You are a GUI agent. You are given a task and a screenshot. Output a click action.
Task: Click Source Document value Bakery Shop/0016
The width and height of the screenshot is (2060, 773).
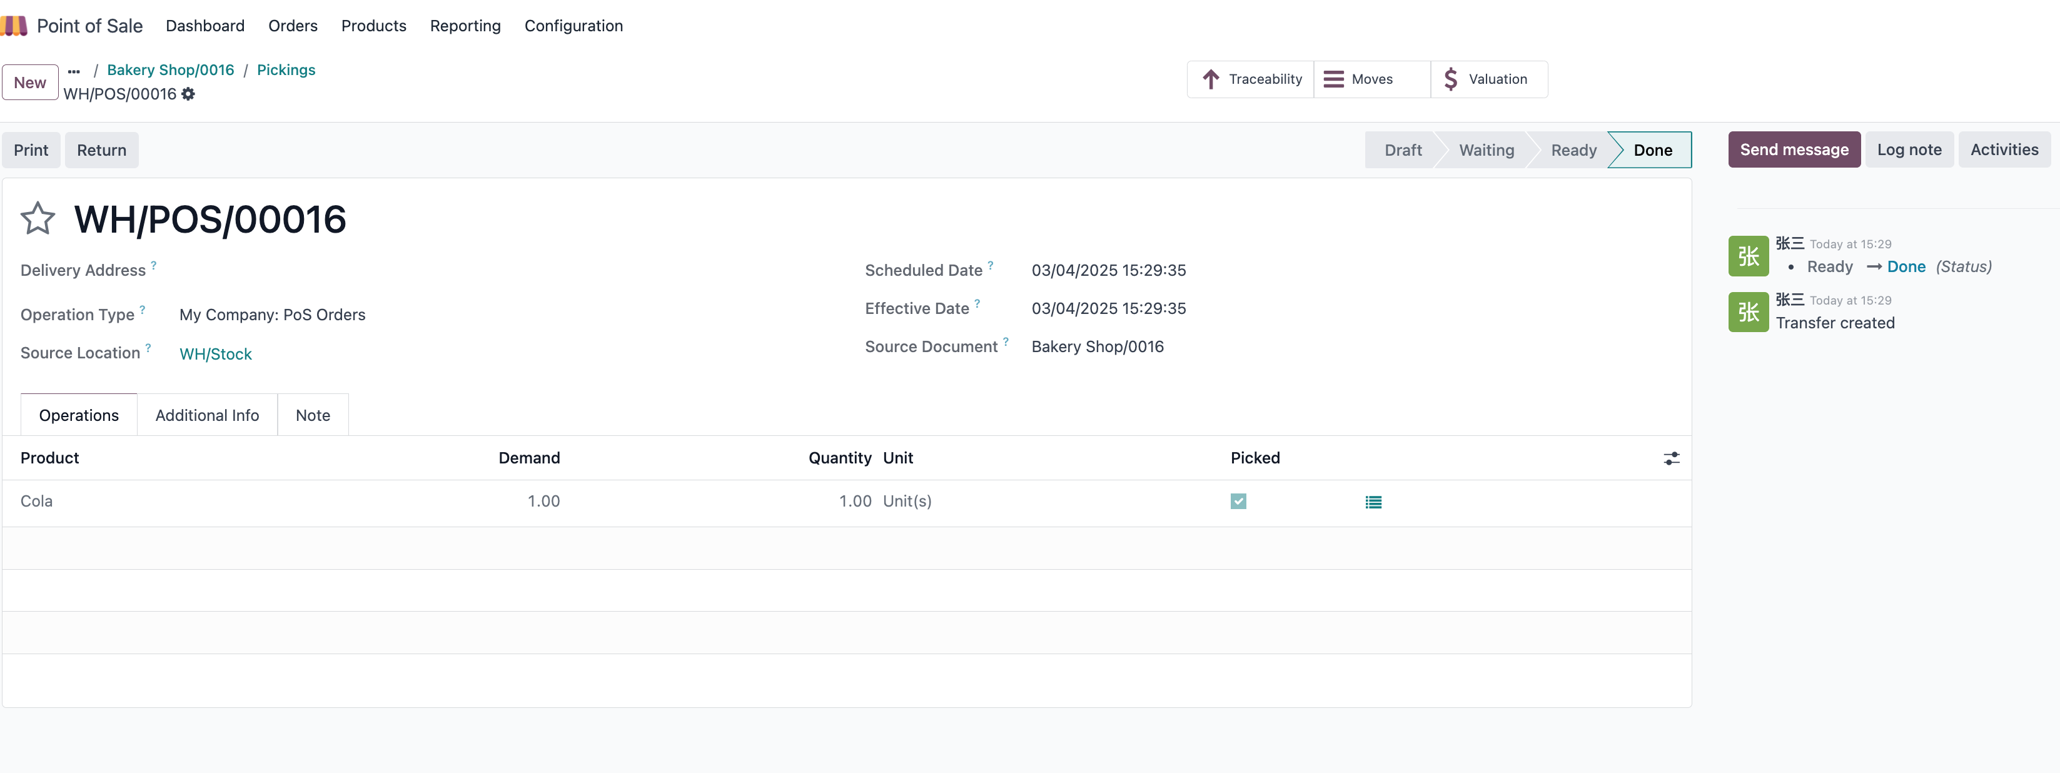click(1097, 347)
